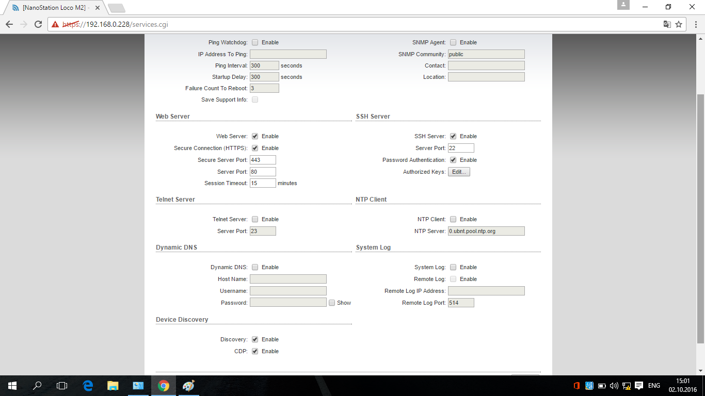Open a new browser tab
The width and height of the screenshot is (705, 396).
[117, 8]
